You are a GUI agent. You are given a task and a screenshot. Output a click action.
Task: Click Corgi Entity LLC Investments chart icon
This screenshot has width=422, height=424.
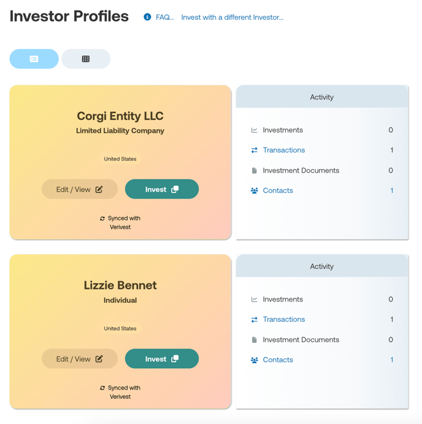pyautogui.click(x=255, y=130)
